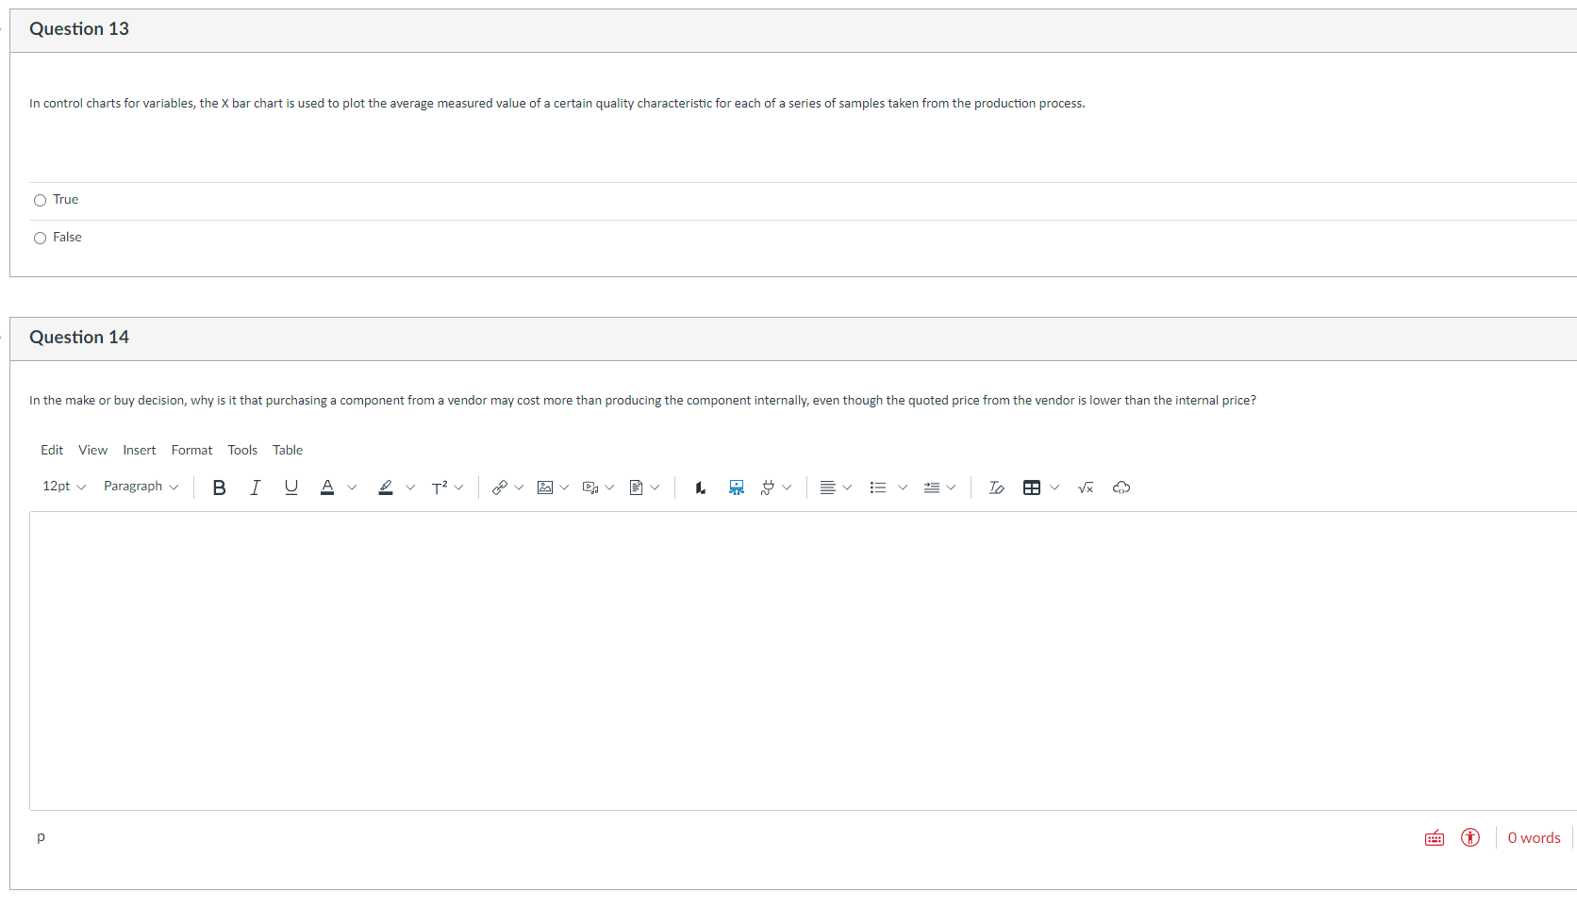Expand the alignment options arrow
Viewport: 1577px width, 909px height.
847,488
